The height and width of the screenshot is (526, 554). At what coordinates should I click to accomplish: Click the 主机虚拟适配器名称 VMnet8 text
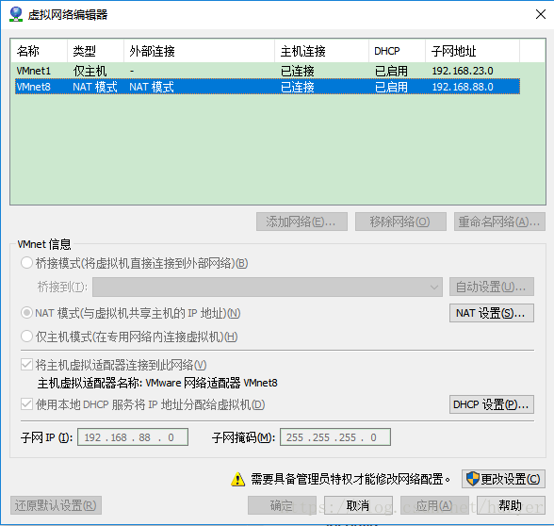pyautogui.click(x=157, y=383)
